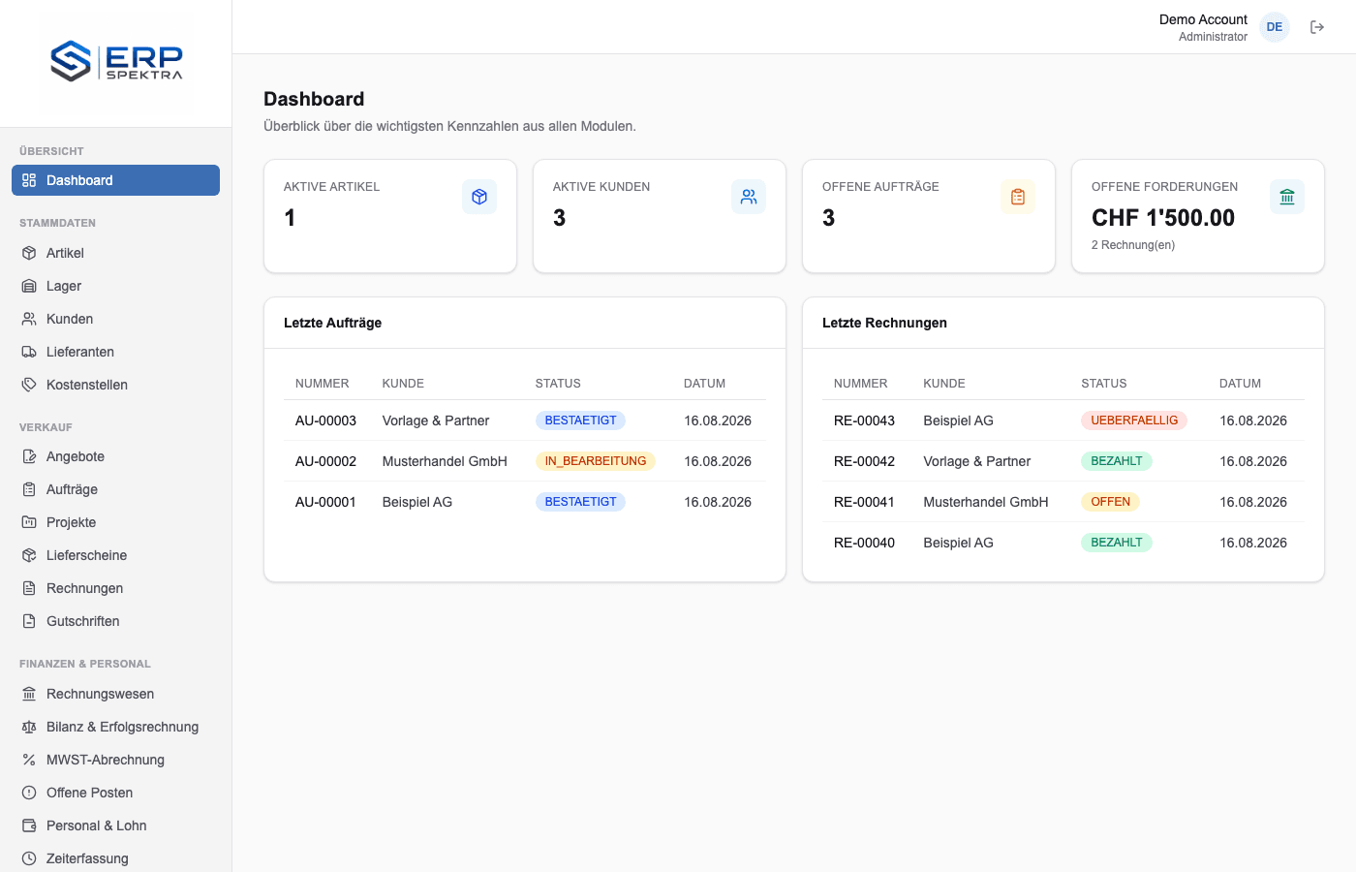Click order AU-00001 in Letzte Aufträge
Screen dimensions: 1356x872
coord(325,502)
